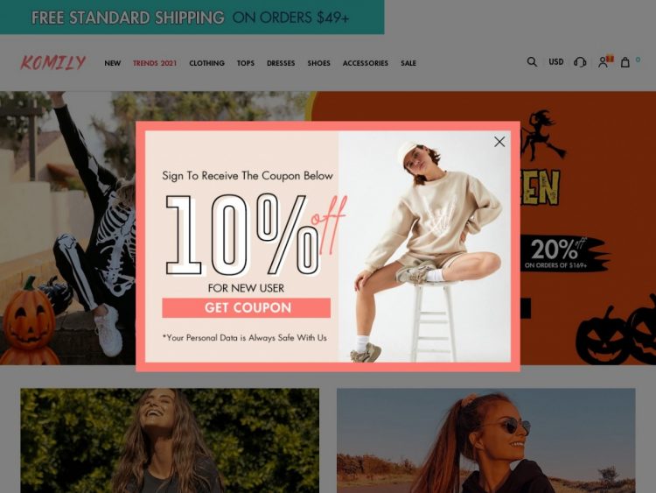656x493 pixels.
Task: Select the SHOES menu item
Action: tap(318, 63)
